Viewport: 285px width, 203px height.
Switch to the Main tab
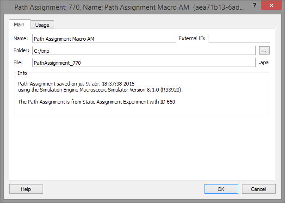coord(19,25)
